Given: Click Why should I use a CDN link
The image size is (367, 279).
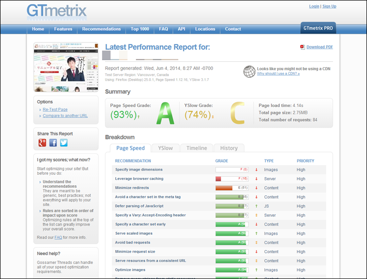Looking at the screenshot, I should [x=278, y=74].
